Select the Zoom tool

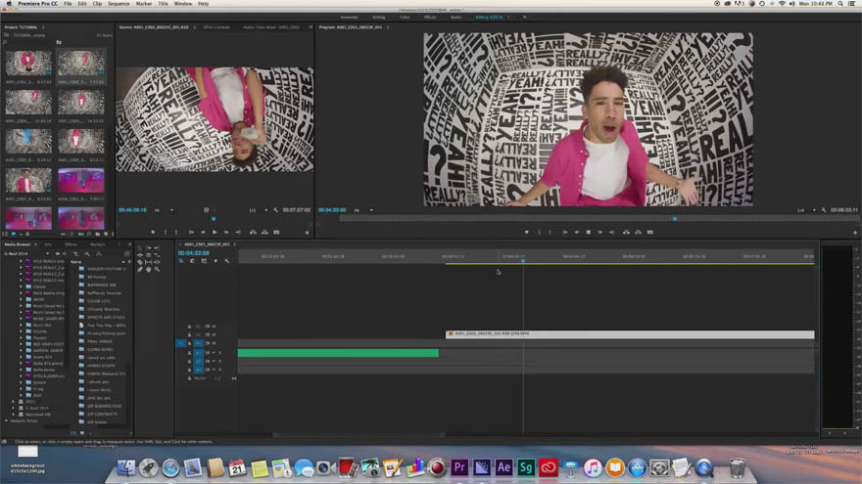click(x=158, y=270)
